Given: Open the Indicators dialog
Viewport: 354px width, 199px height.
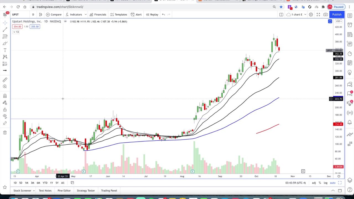Looking at the screenshot, I should 74,15.
